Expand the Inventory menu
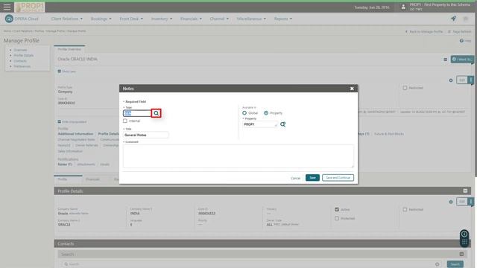The width and height of the screenshot is (477, 268). pos(162,19)
